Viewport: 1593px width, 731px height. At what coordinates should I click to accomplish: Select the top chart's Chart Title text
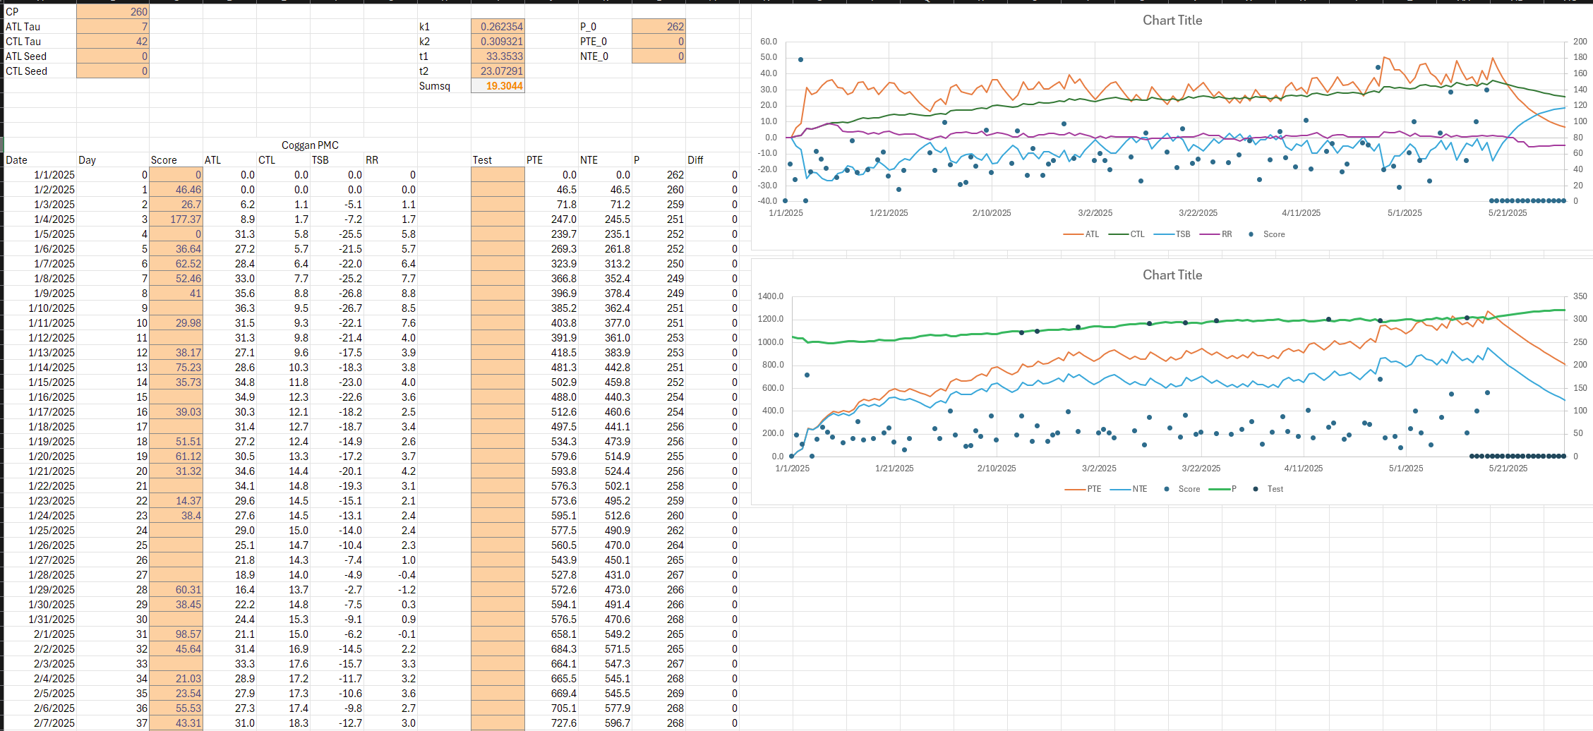pyautogui.click(x=1172, y=20)
